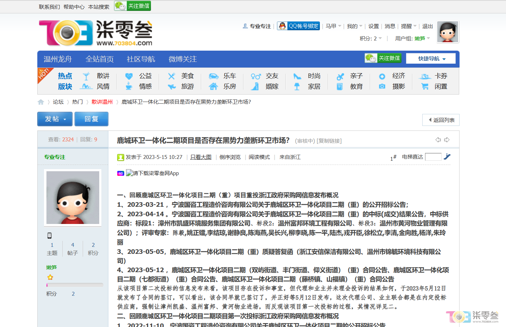The image size is (506, 327).
Task: Click the 复制链接 link
Action: click(329, 141)
